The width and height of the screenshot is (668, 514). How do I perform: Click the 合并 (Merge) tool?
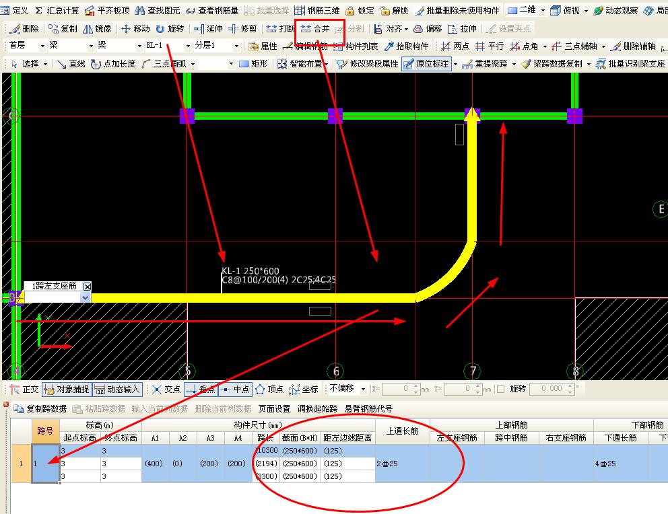coord(315,29)
